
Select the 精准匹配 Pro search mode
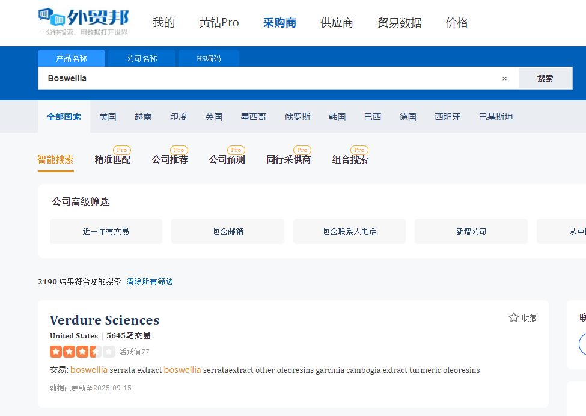[112, 159]
